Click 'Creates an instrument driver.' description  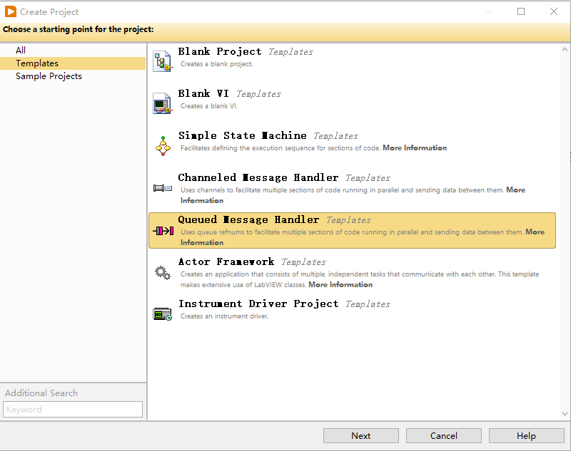click(224, 316)
